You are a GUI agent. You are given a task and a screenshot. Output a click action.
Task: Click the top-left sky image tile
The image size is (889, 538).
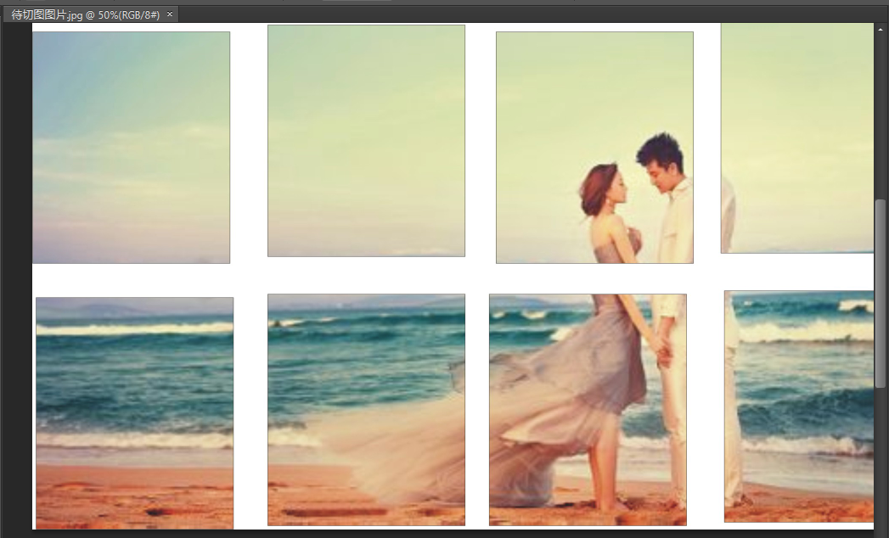coord(131,148)
